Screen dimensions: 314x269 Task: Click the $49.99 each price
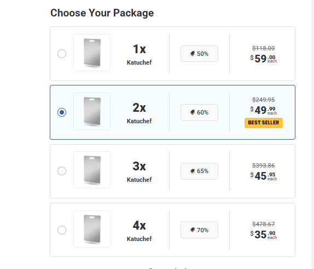264,110
